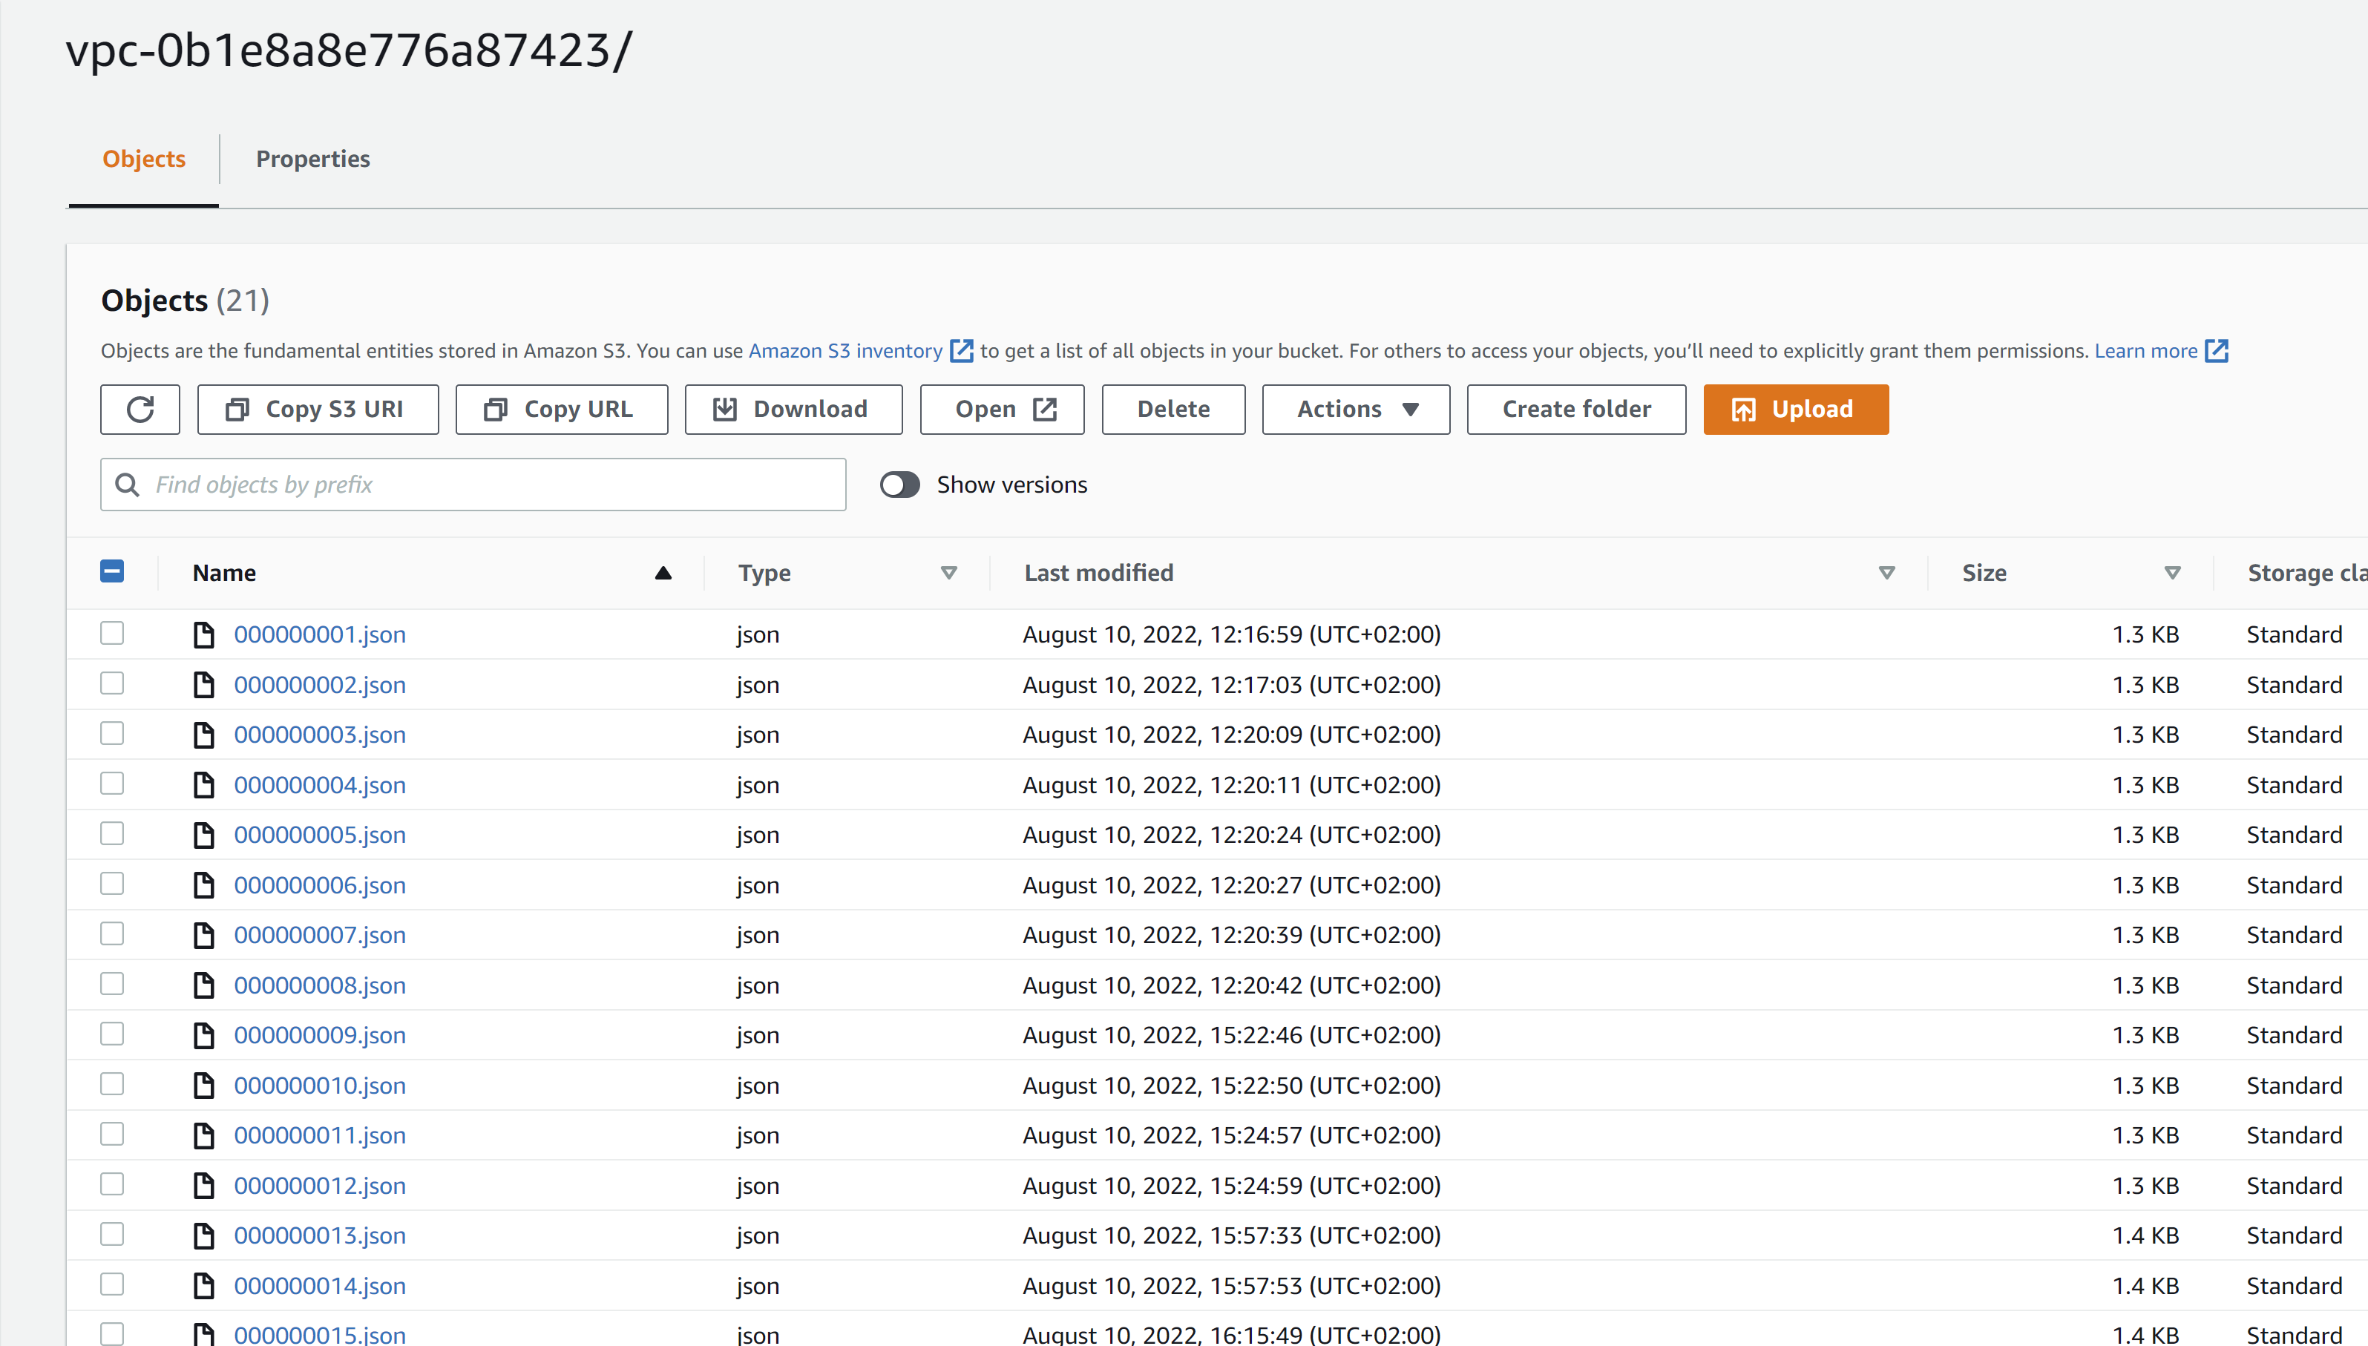Check the checkbox for 000000001.json

point(114,634)
